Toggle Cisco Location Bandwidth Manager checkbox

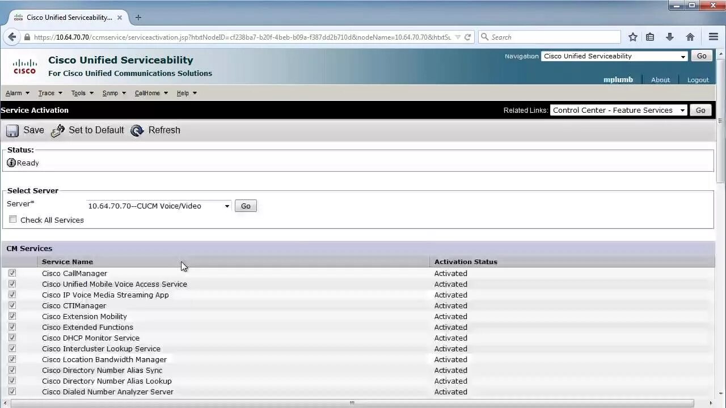coord(12,359)
